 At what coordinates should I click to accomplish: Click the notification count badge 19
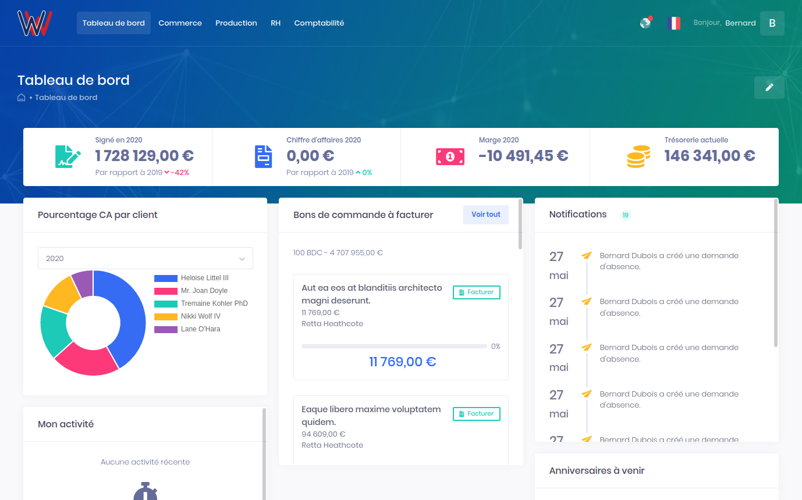pos(626,215)
